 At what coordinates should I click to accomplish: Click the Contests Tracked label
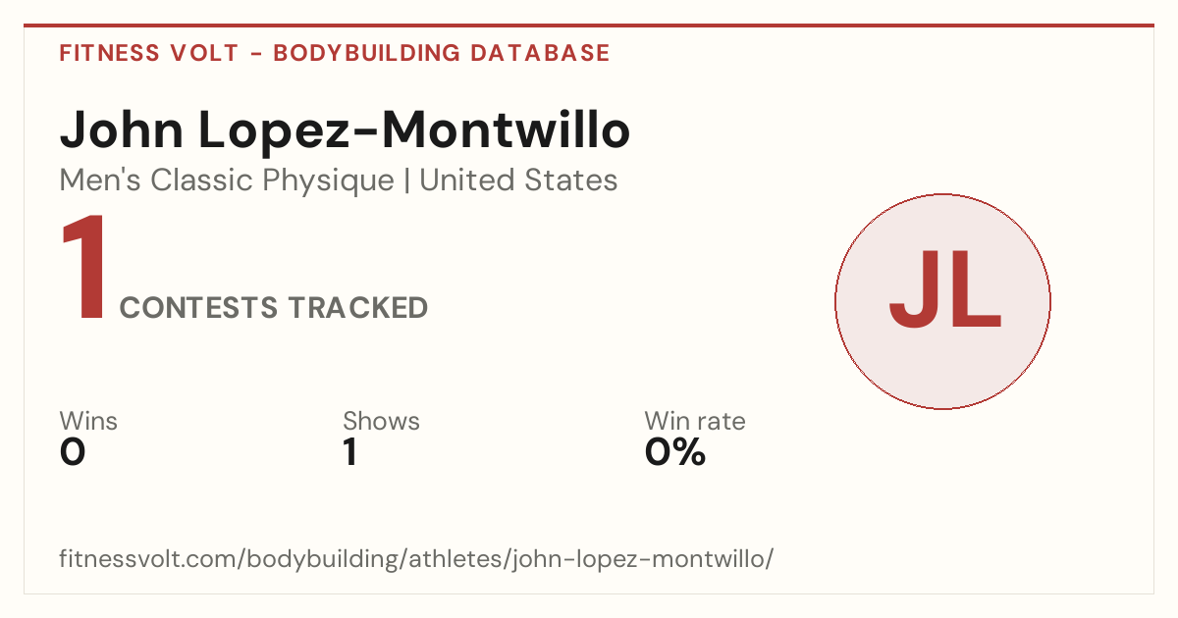pyautogui.click(x=273, y=308)
